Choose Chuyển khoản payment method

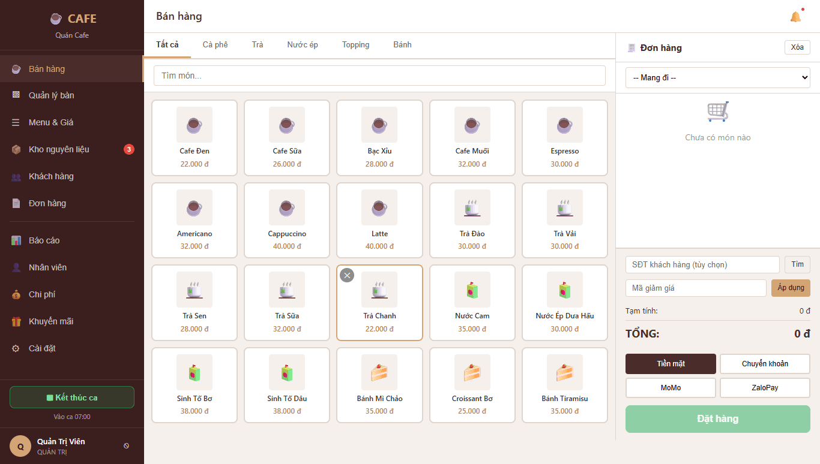click(765, 364)
